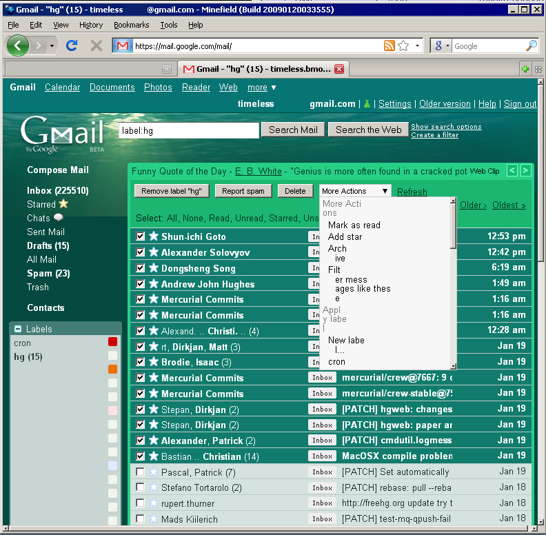
Task: Click the Report spam button
Action: (243, 191)
